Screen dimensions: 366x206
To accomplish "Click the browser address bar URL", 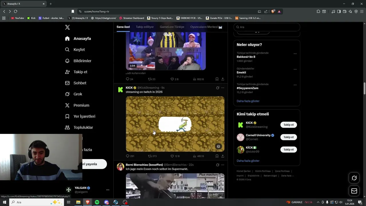I will pyautogui.click(x=97, y=11).
